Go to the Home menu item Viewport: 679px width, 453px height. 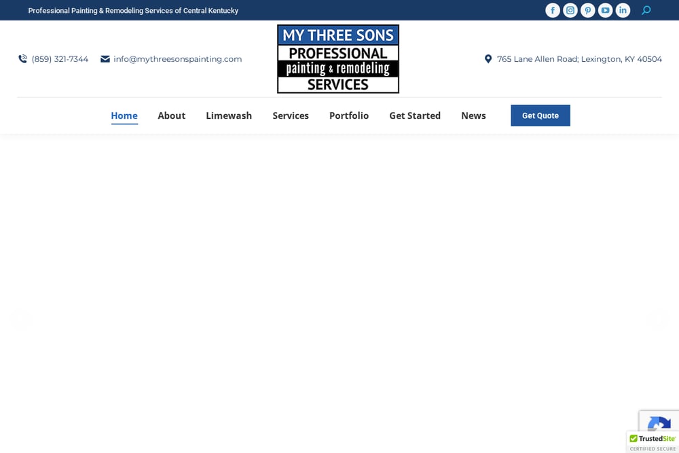tap(124, 115)
